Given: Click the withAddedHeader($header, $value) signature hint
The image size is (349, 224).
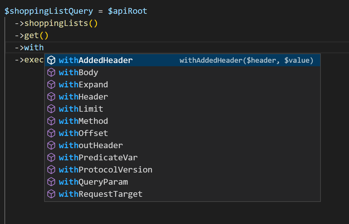Looking at the screenshot, I should coord(247,60).
